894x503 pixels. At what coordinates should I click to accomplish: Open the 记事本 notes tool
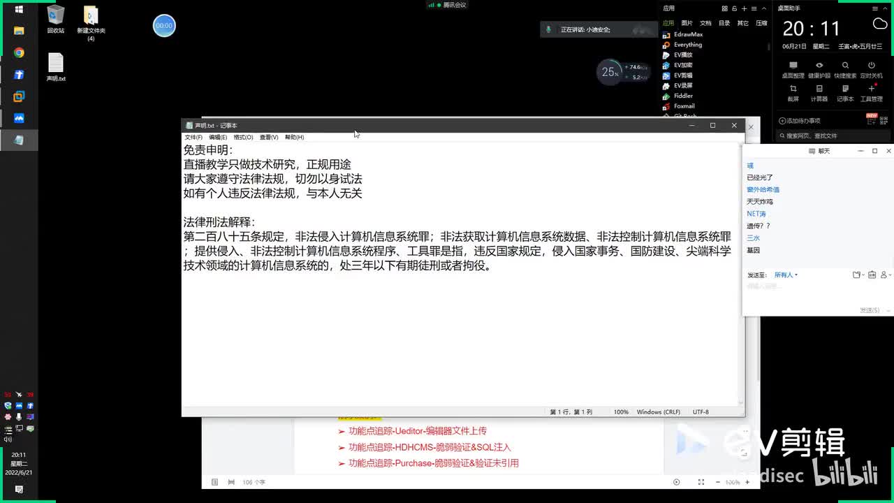(x=845, y=93)
